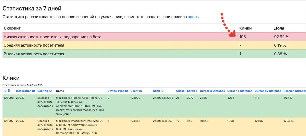This screenshot has width=306, height=136.
Task: Sort by Scroll Y column header
Action: 192,91
